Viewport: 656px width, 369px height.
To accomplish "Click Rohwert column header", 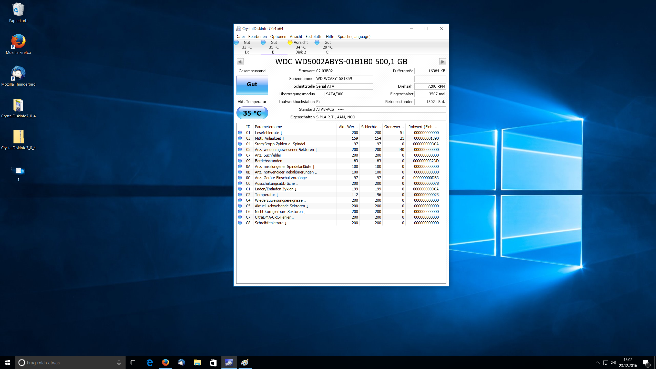I will pos(423,127).
